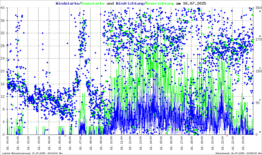This screenshot has width=262, height=155.
Task: Click the "S" compass label above 180
Action: [260, 68]
